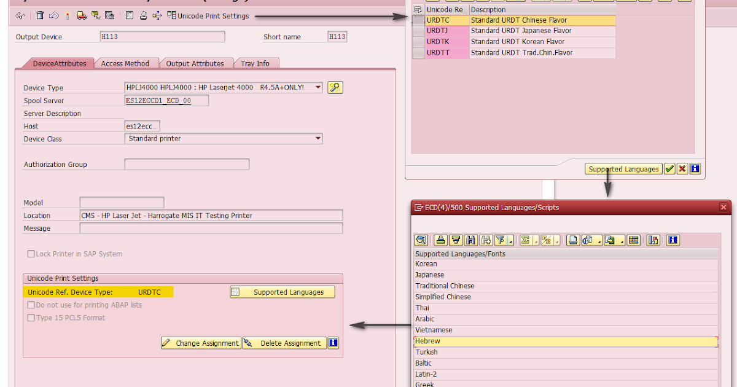The height and width of the screenshot is (387, 737).
Task: Click the Display/Change glasses icon
Action: pos(20,16)
